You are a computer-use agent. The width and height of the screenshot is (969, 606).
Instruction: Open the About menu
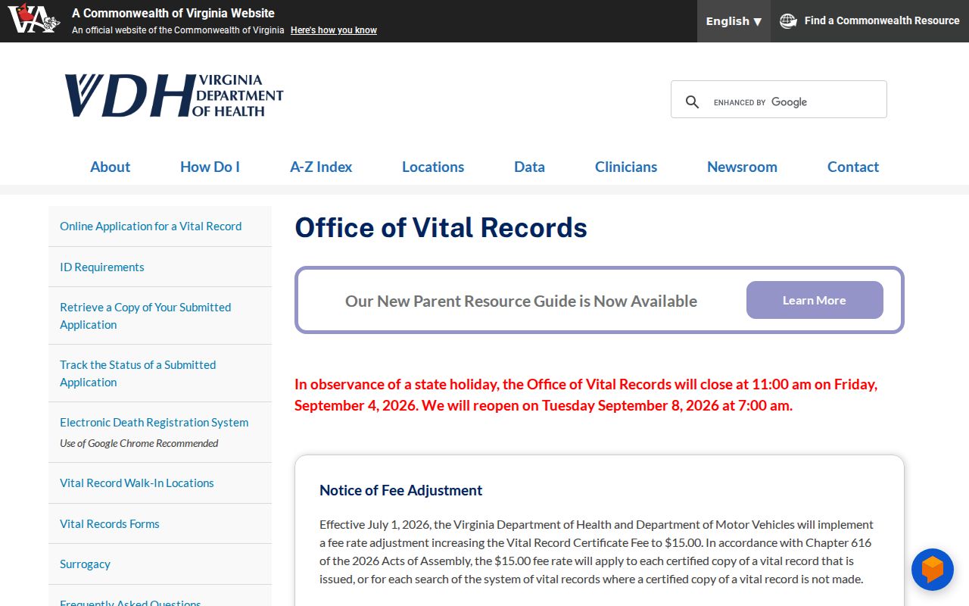click(110, 167)
